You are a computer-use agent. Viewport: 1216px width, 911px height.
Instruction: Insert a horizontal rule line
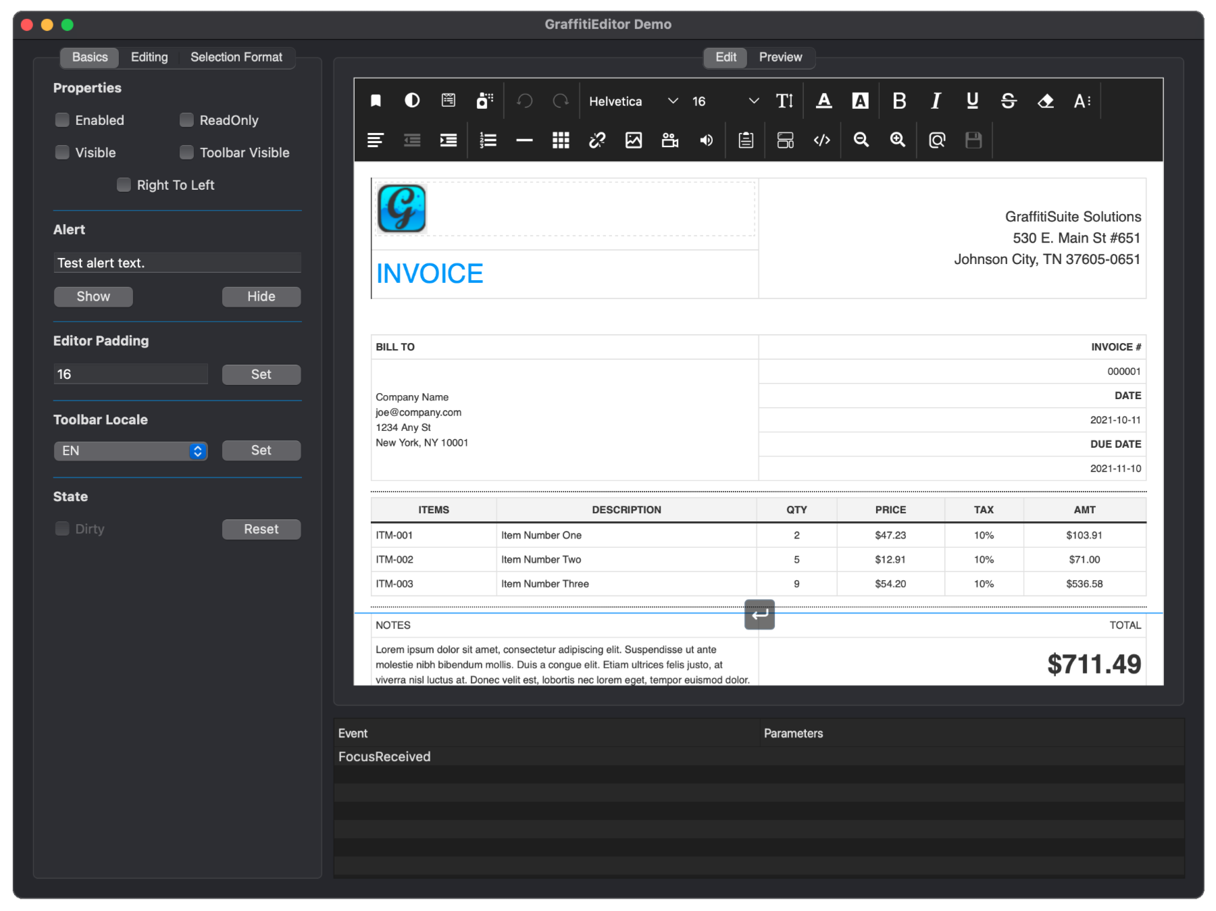524,140
